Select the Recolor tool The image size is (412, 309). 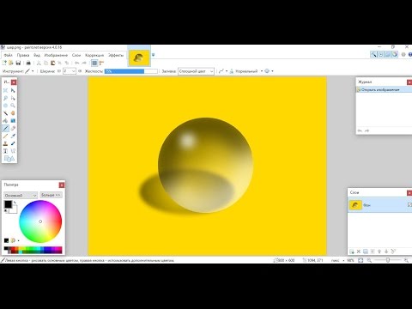(x=13, y=143)
